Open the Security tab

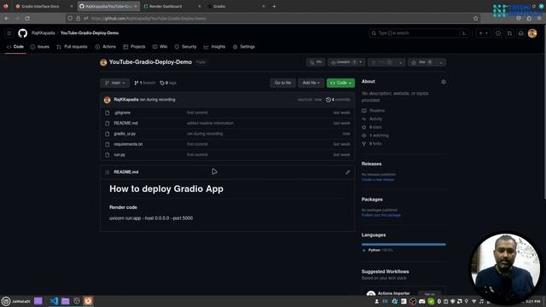coord(186,47)
